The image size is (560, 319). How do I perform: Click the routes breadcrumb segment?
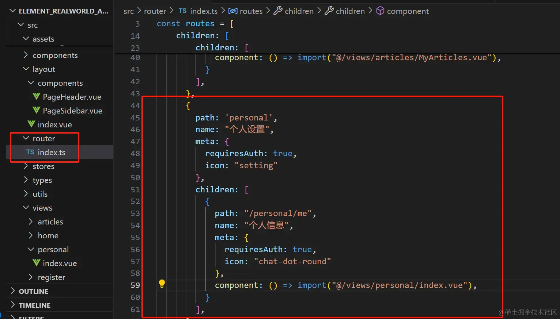pos(251,11)
